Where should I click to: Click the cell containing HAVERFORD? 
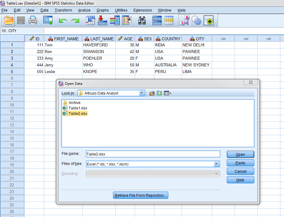coord(99,45)
